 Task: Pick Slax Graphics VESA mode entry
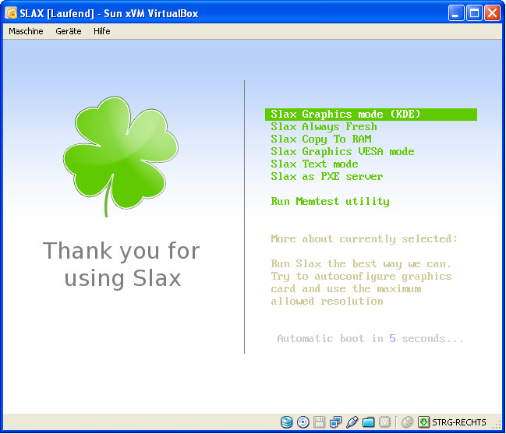coord(342,152)
